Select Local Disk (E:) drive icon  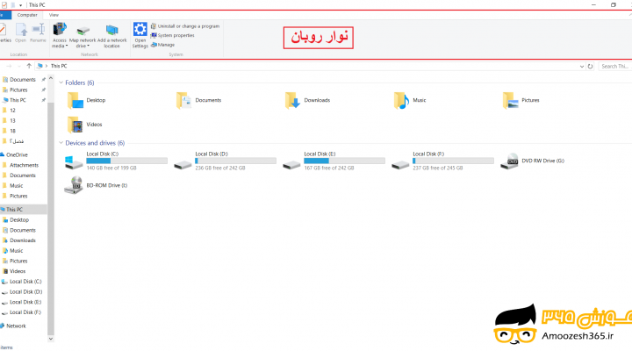tap(291, 164)
